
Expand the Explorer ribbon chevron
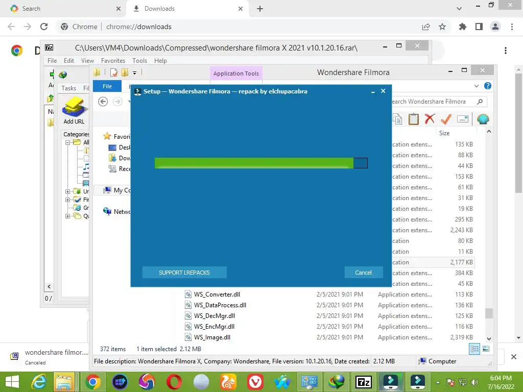point(477,86)
